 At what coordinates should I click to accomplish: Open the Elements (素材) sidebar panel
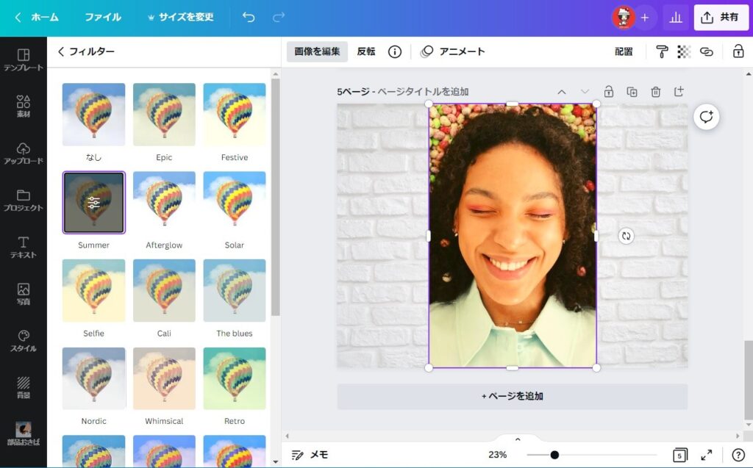[23, 106]
